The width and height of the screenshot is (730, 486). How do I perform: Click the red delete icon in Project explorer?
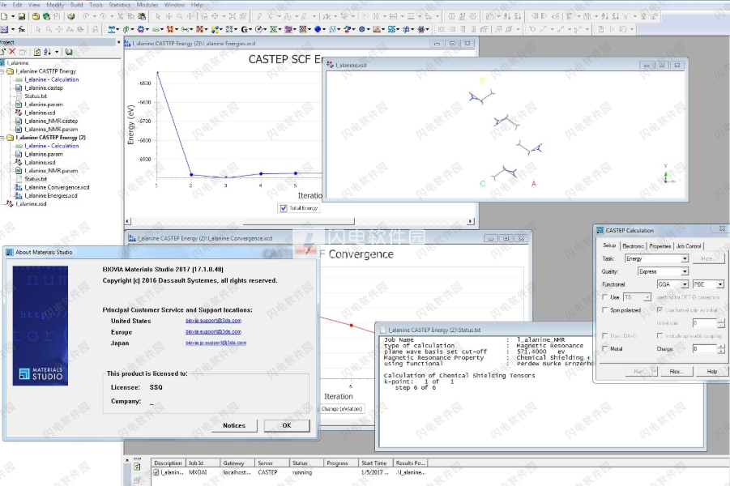click(12, 53)
